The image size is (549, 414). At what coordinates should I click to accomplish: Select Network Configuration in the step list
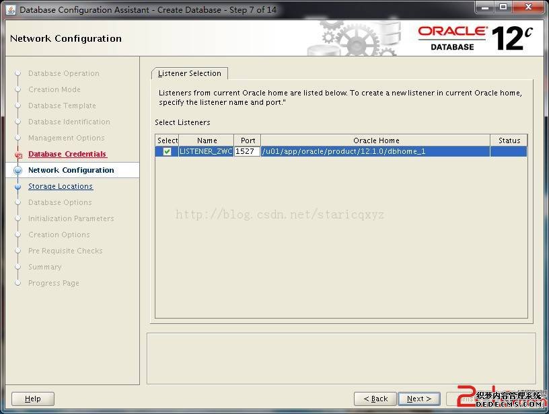(71, 171)
